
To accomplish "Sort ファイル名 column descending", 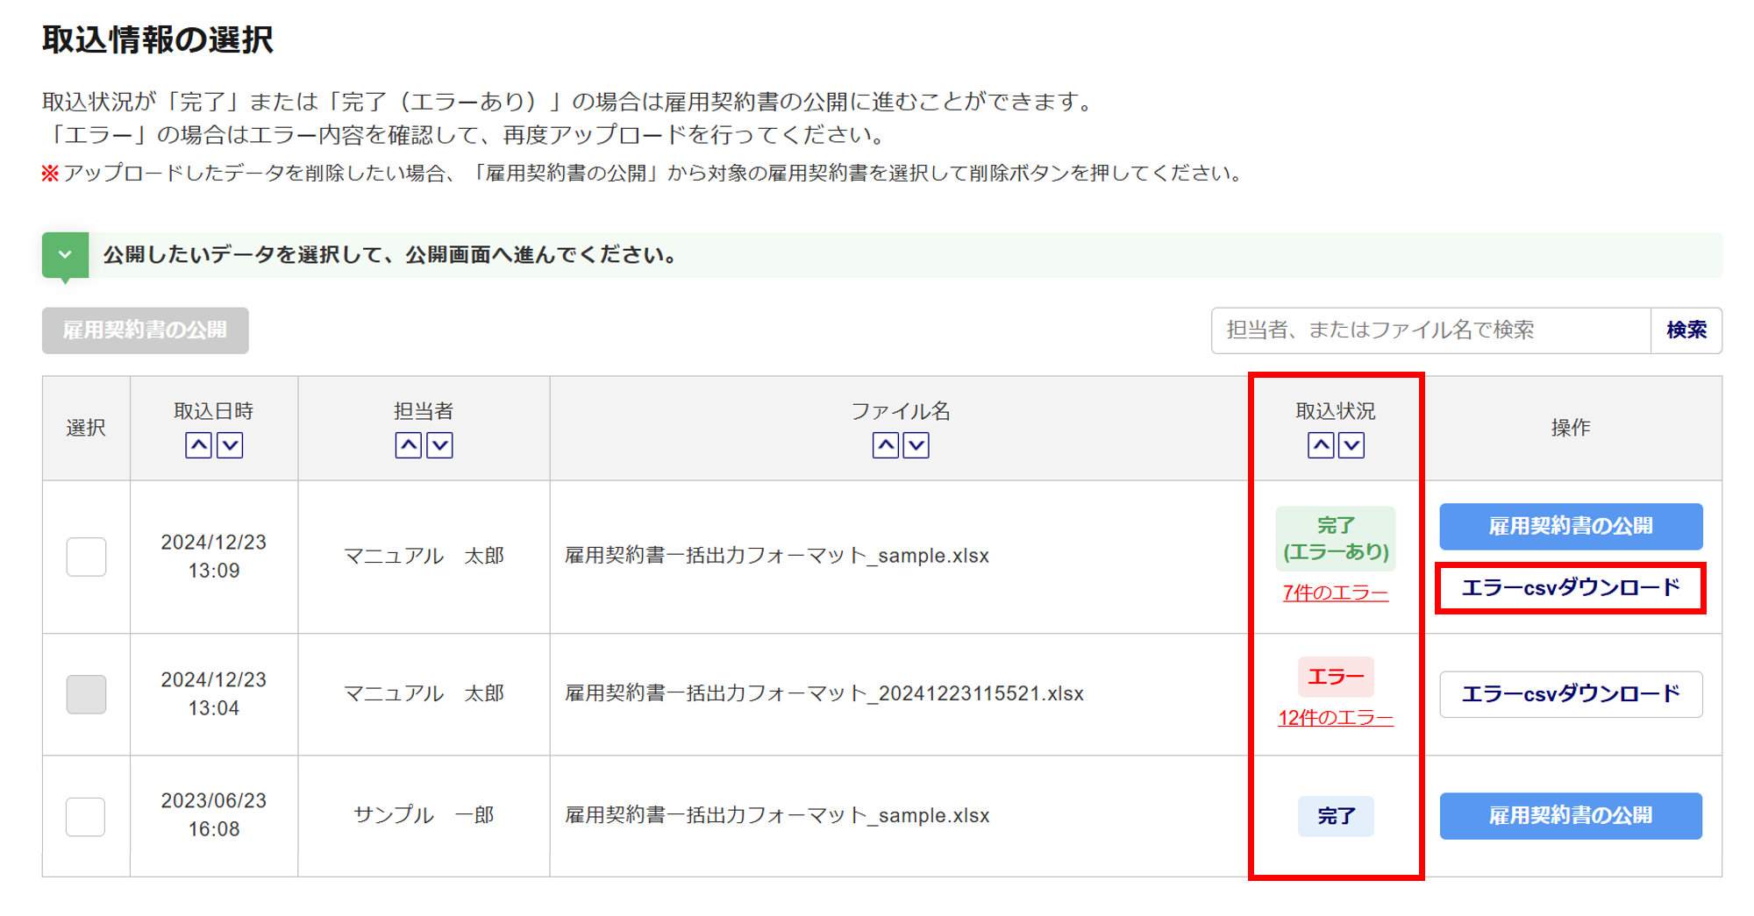I will [x=916, y=445].
